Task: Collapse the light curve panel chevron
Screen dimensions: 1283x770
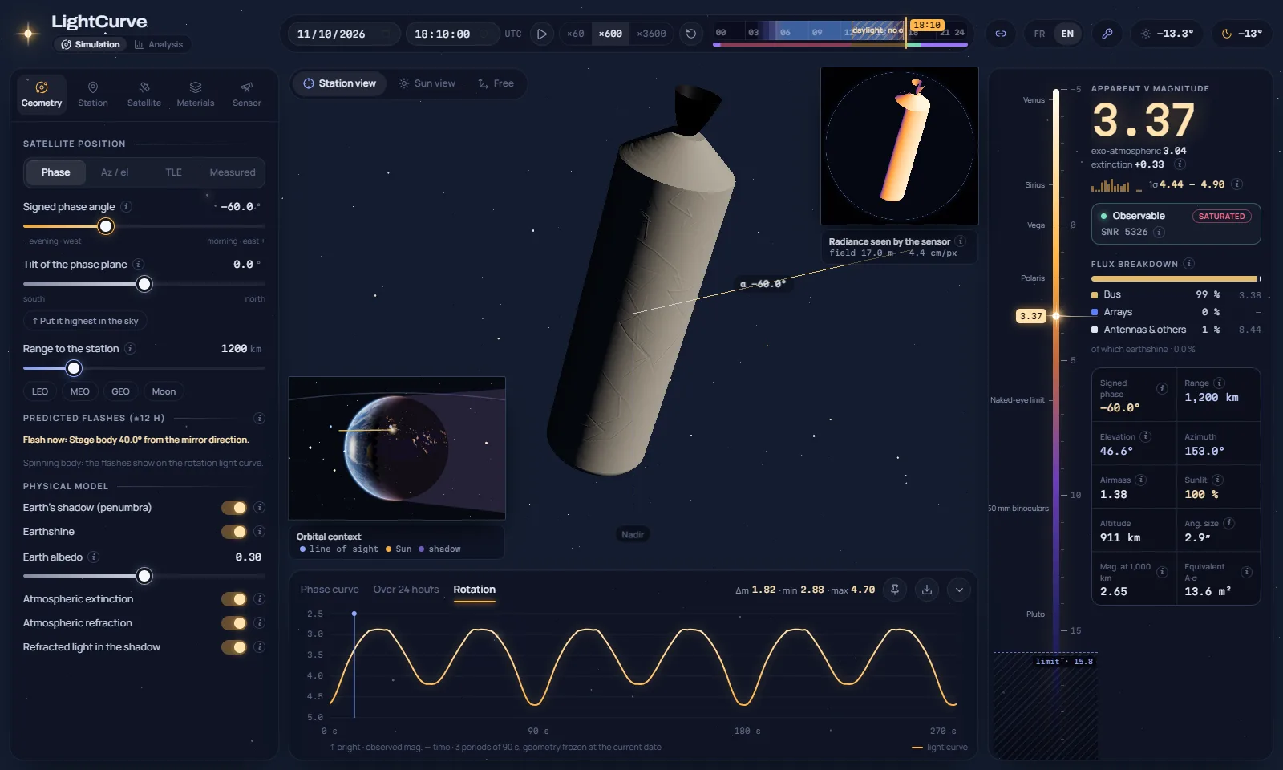Action: [959, 590]
